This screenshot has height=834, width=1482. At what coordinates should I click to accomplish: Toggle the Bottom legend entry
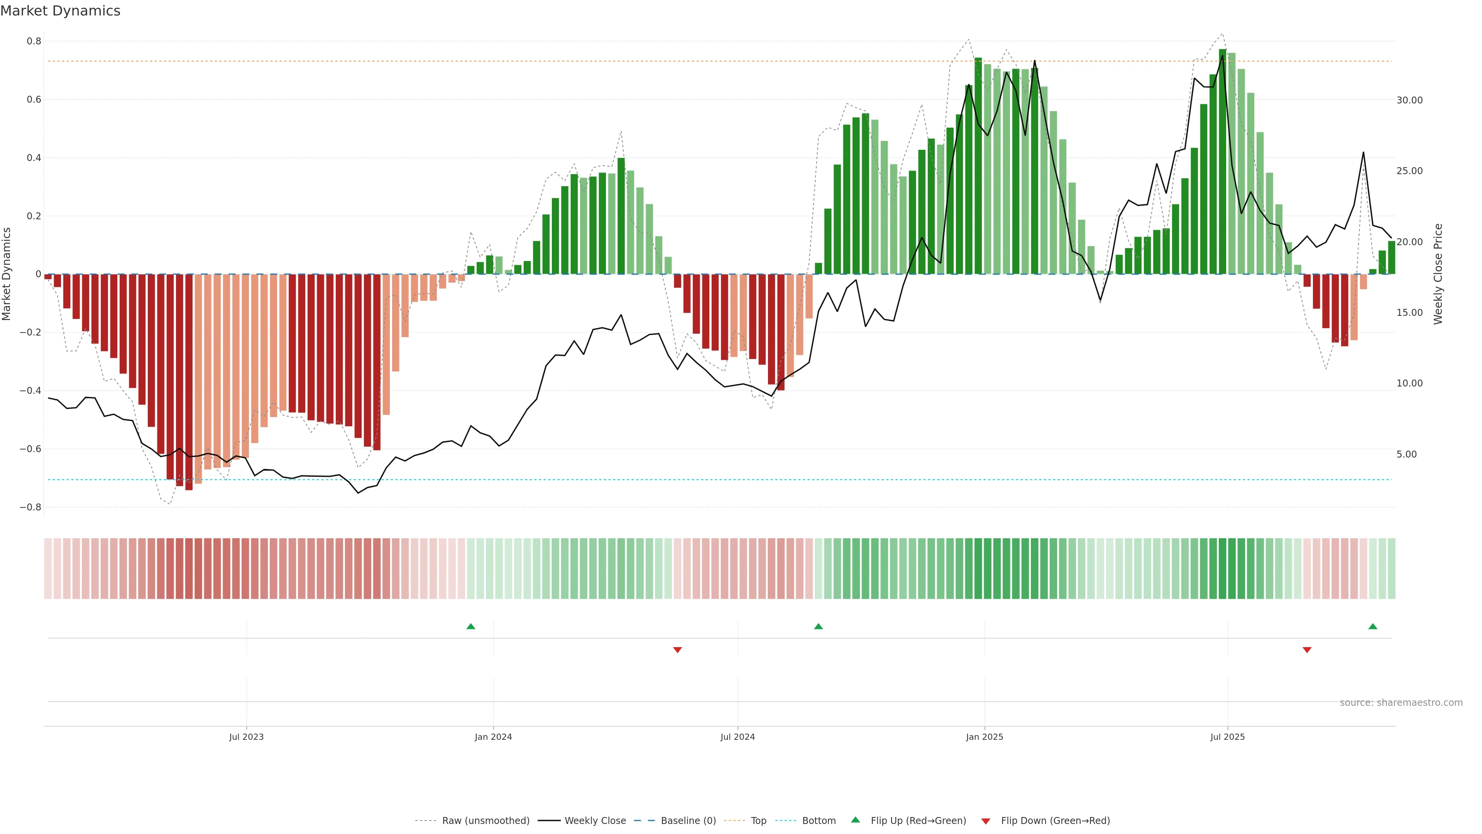point(819,821)
